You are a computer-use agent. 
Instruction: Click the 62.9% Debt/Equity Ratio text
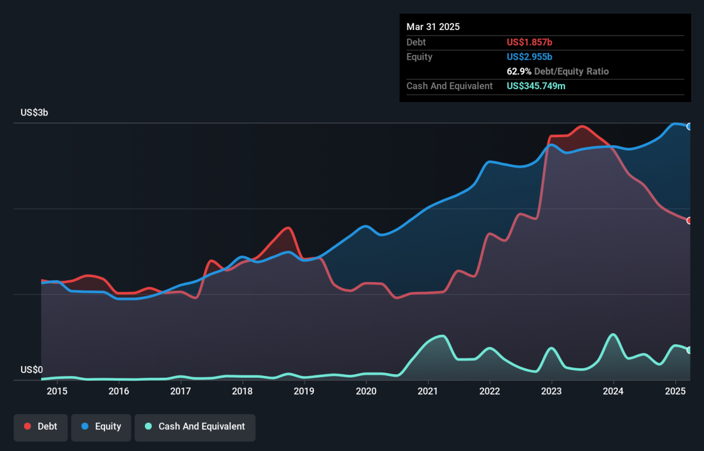(x=558, y=72)
